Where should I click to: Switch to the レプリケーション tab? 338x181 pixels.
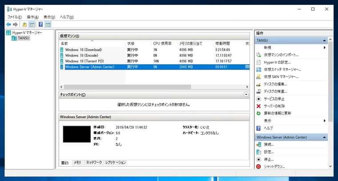pyautogui.click(x=115, y=163)
